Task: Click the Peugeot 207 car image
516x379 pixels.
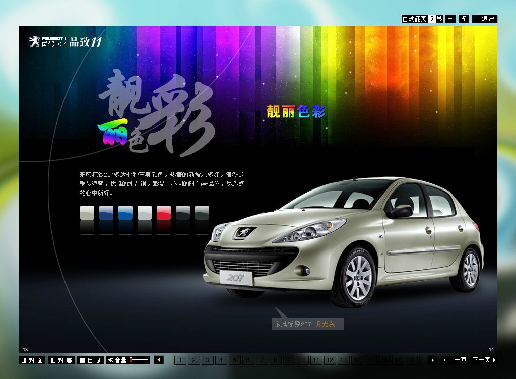Action: (x=344, y=242)
